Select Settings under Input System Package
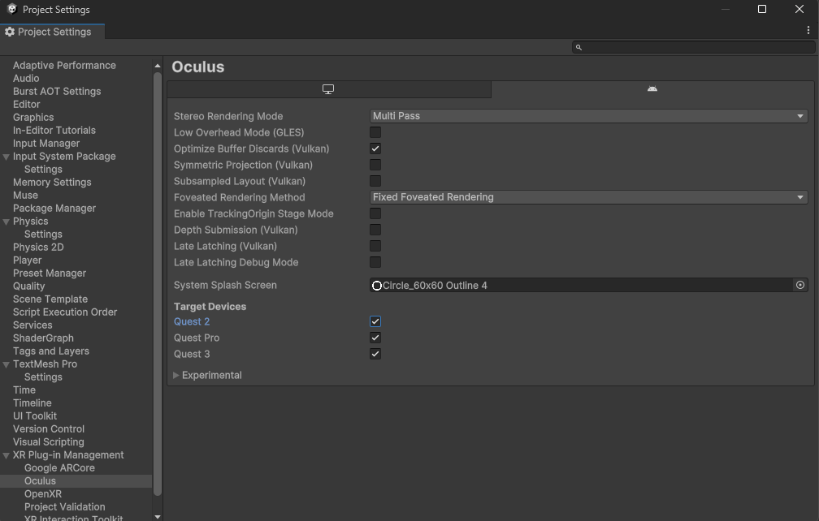 coord(43,170)
